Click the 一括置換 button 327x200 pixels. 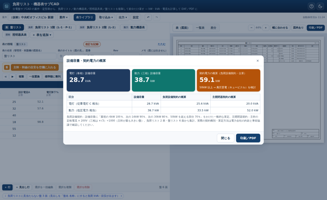[x=34, y=76]
